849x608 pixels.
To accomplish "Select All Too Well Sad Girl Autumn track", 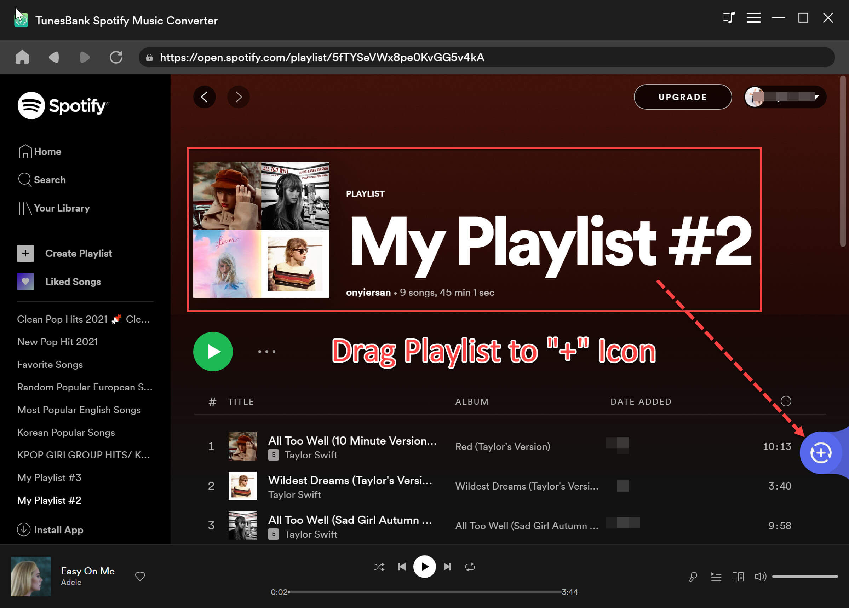I will 350,520.
